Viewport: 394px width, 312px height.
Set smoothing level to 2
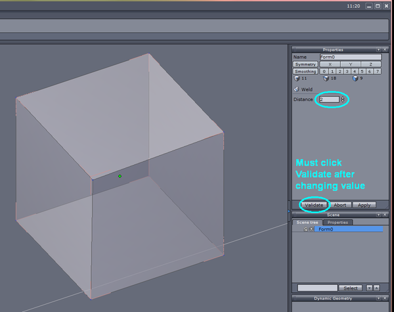pyautogui.click(x=339, y=72)
